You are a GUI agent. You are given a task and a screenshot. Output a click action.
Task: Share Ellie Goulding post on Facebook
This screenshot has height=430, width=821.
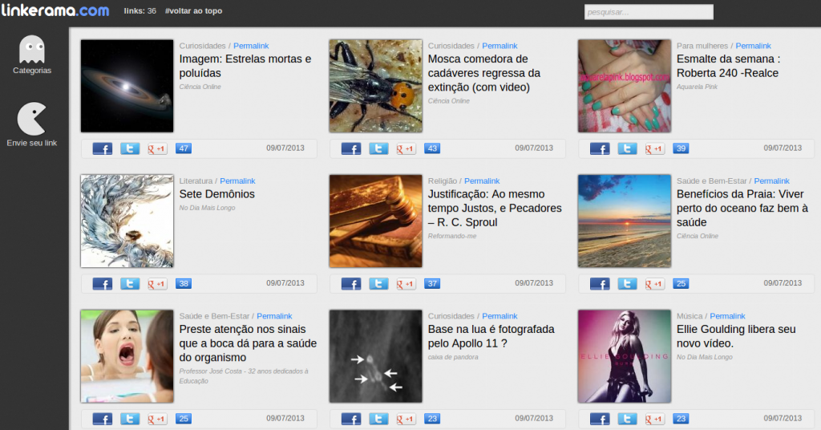coord(600,419)
